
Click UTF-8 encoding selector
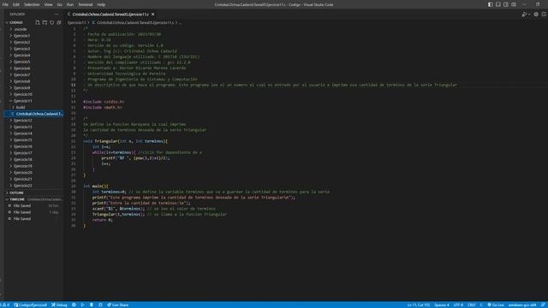point(458,305)
